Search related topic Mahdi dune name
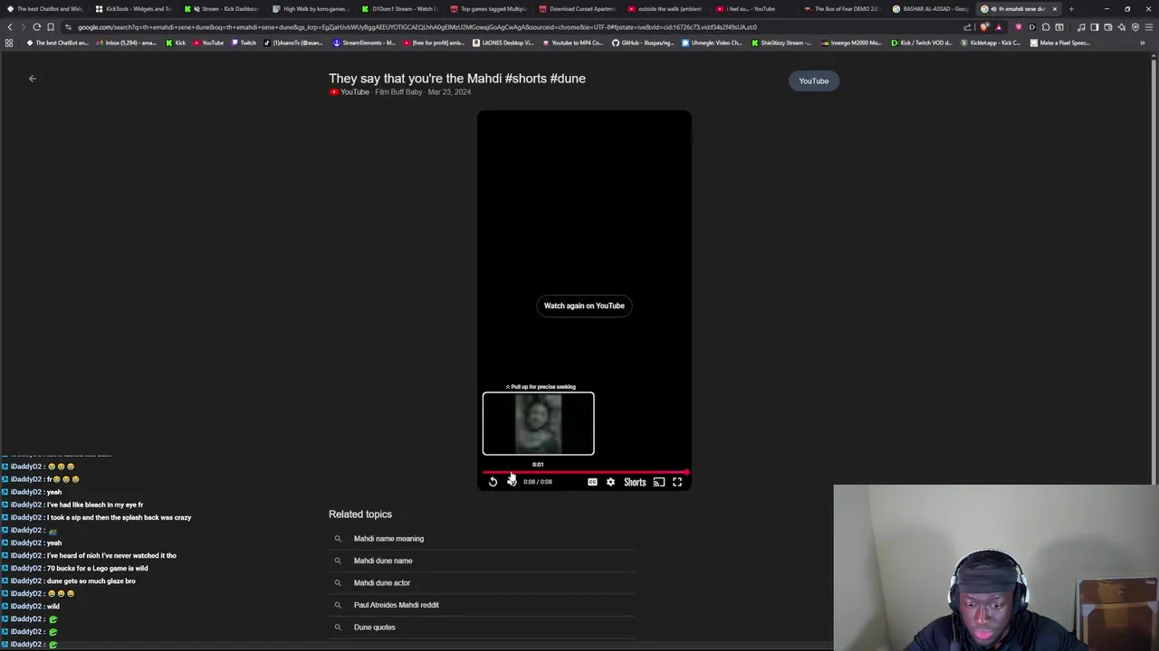Viewport: 1159px width, 651px height. coord(383,561)
